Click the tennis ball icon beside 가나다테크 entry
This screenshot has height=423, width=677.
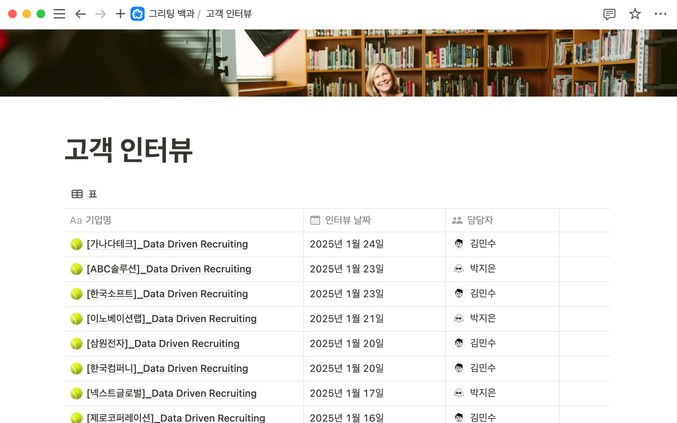coord(76,244)
